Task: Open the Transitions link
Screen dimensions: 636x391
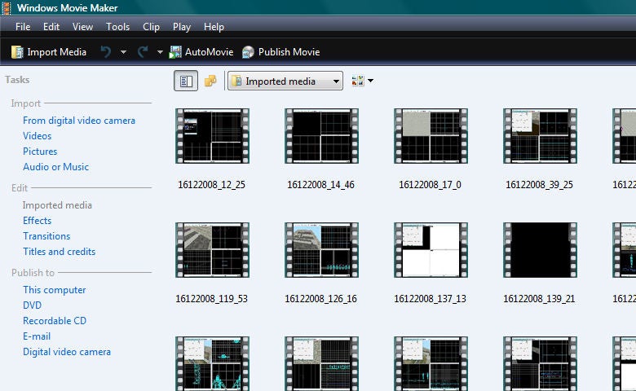Action: pyautogui.click(x=46, y=235)
